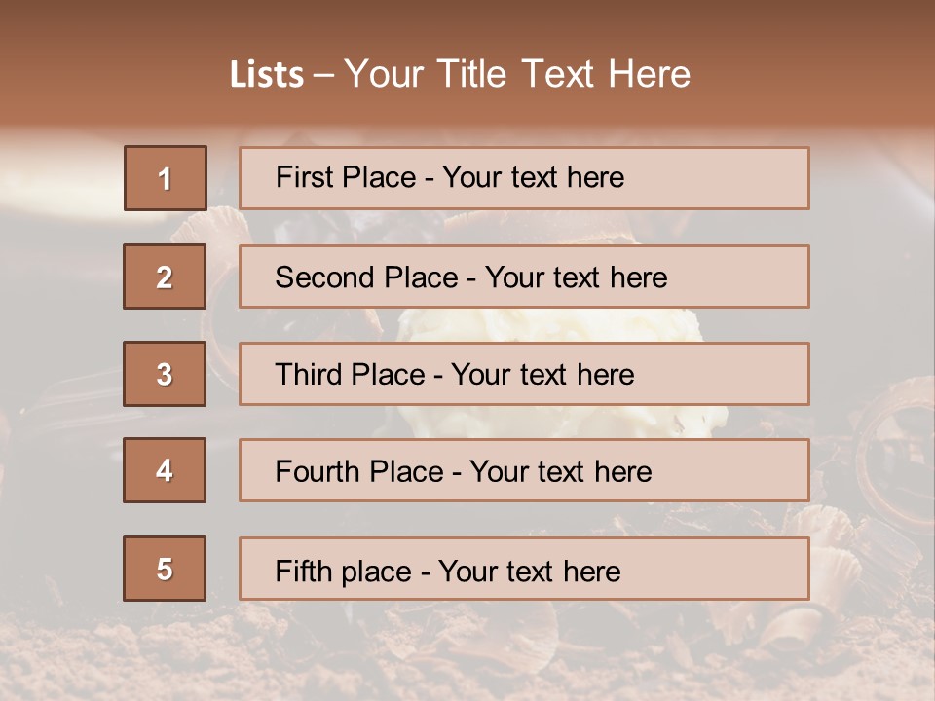Select 'Your Title Text Here' in the title
The image size is (935, 701).
pyautogui.click(x=517, y=74)
